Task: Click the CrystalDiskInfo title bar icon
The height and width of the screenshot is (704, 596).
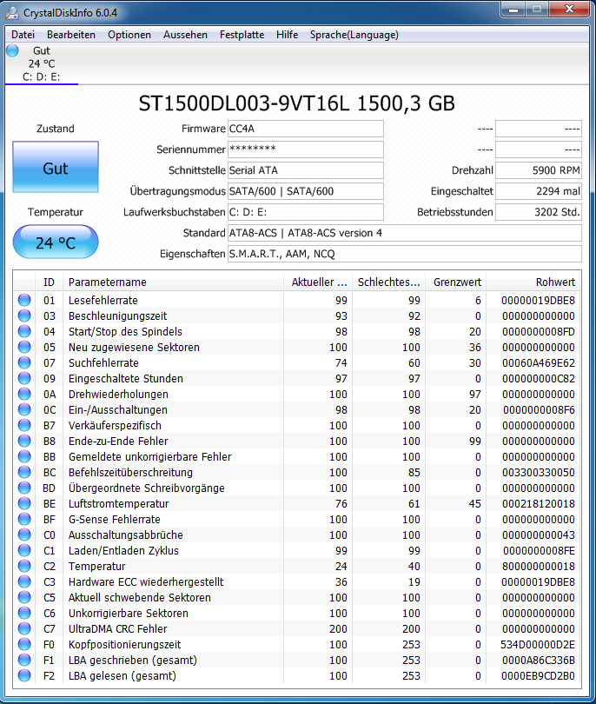Action: 12,12
